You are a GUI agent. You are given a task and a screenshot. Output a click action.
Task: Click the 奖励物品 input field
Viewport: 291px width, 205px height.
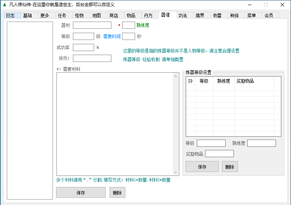[x=220, y=154]
